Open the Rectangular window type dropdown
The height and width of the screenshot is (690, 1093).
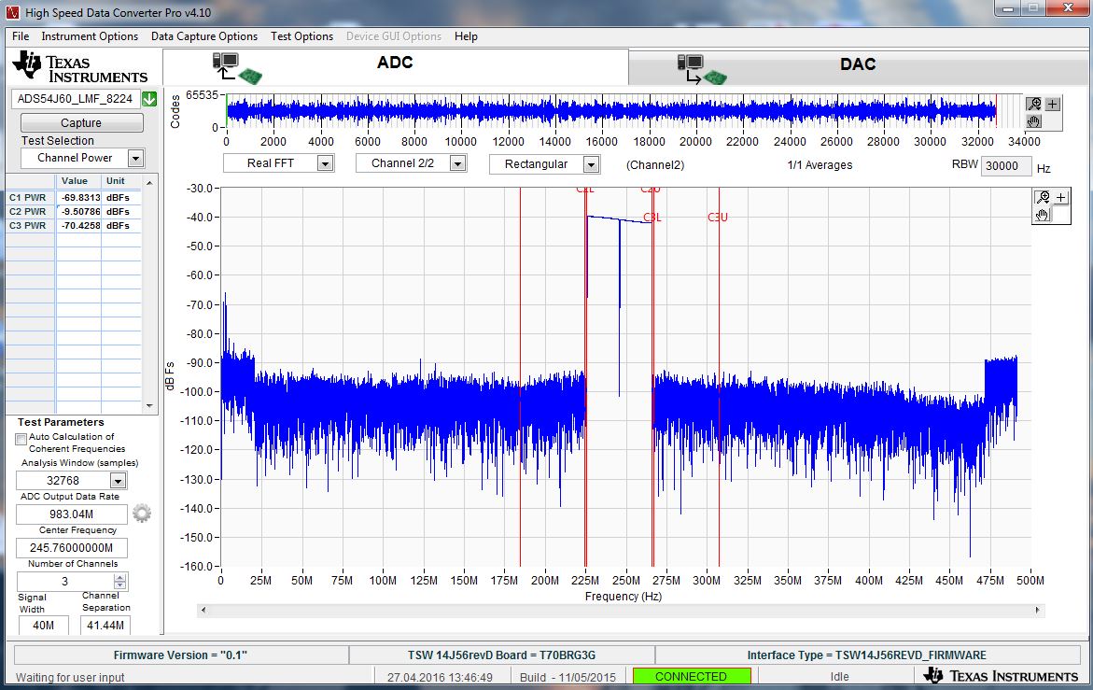[x=591, y=164]
